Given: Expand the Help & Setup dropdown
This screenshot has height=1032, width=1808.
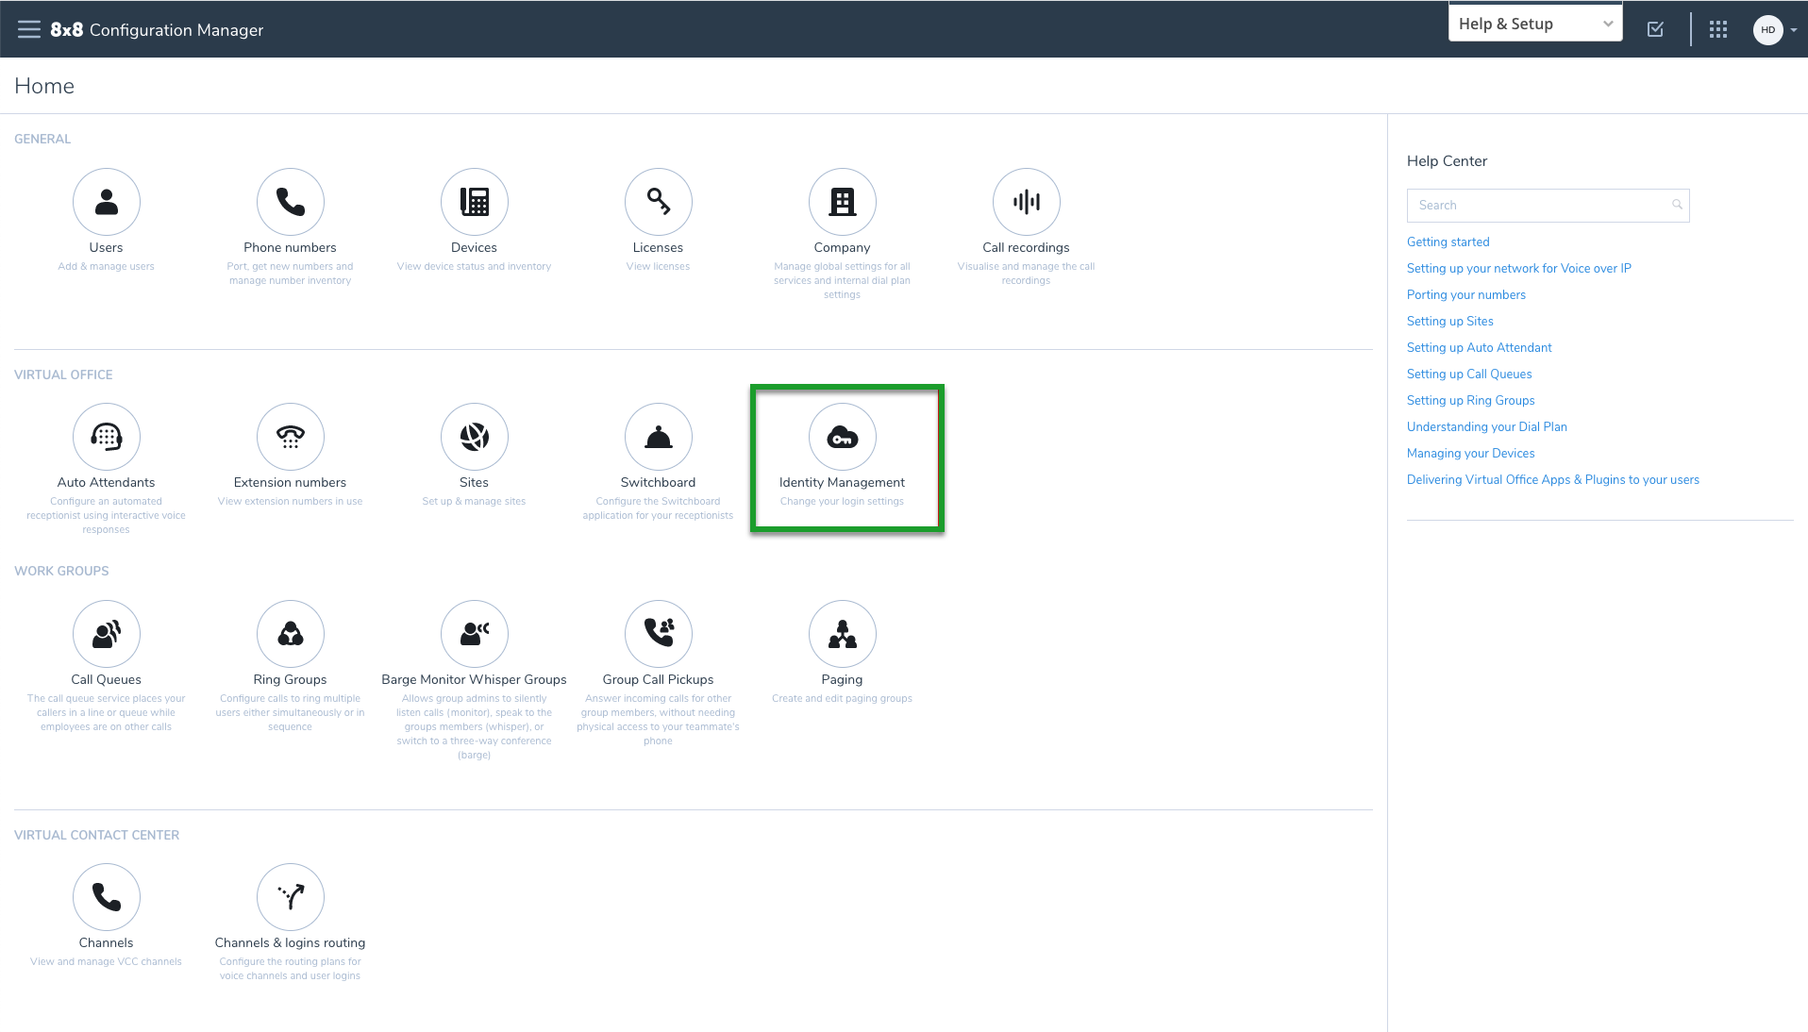Looking at the screenshot, I should tap(1535, 24).
